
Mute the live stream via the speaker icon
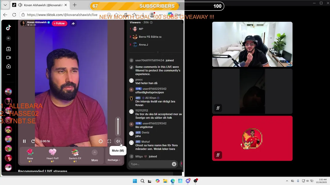[x=118, y=141]
